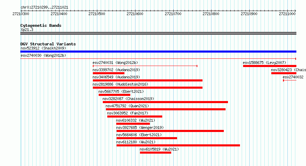Image resolution: width=306 pixels, height=166 pixels.
Task: Open esv1588675 (Levy2007) variant label
Action: tap(264, 63)
